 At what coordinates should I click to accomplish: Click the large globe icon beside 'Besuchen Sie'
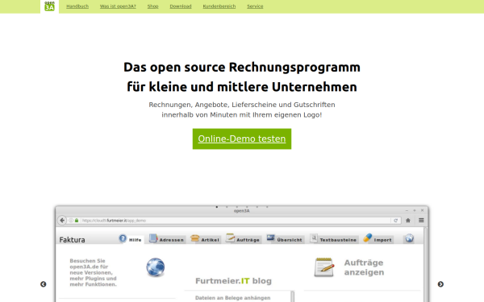(155, 267)
